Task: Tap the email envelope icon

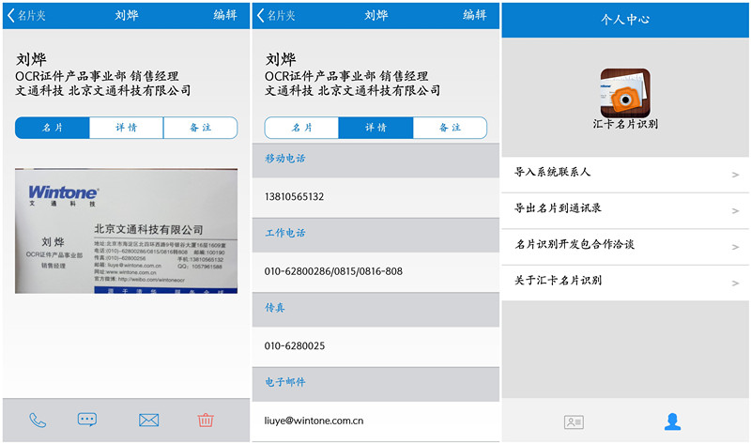Action: click(148, 420)
